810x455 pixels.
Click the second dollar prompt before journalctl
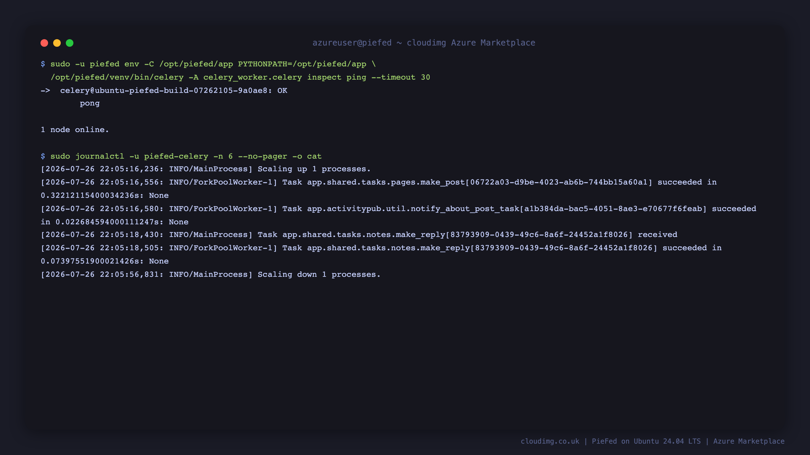pos(43,156)
